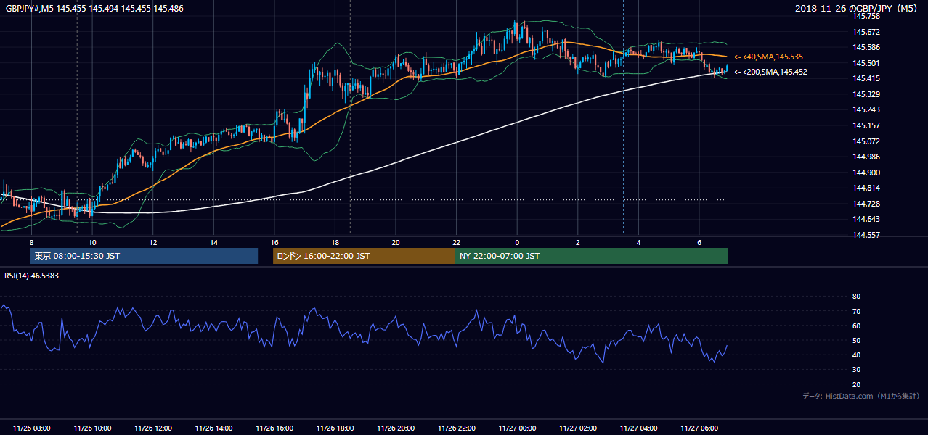Click hour label 8 under price chart
The width and height of the screenshot is (928, 435).
click(x=31, y=242)
